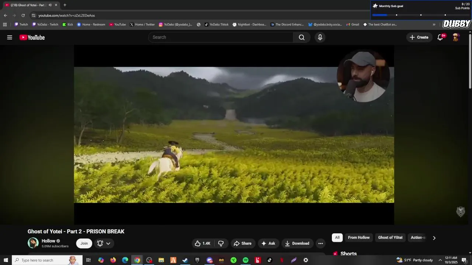Viewport: 472px width, 265px height.
Task: Open TikTok app from the taskbar
Action: click(270, 260)
